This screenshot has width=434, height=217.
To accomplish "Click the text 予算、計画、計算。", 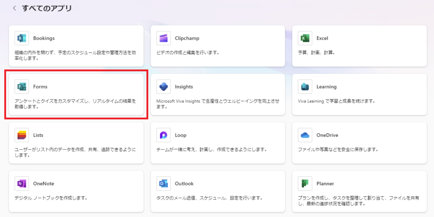I will pyautogui.click(x=316, y=52).
